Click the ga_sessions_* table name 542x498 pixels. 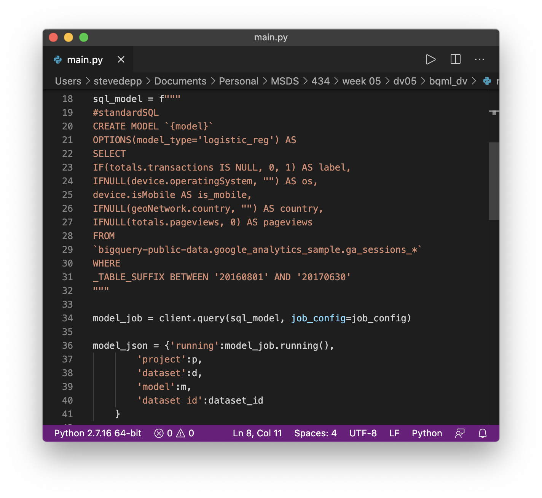[x=381, y=250]
